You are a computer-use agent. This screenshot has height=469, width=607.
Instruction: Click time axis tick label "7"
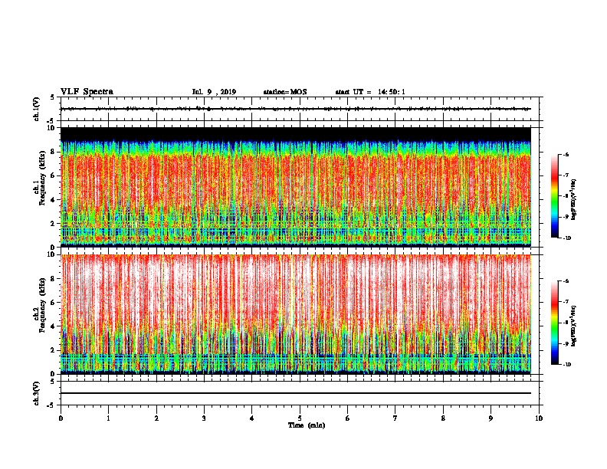(395, 418)
